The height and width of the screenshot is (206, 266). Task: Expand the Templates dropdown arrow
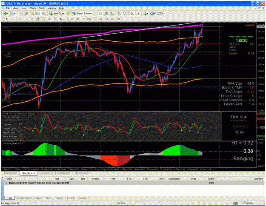click(x=162, y=13)
